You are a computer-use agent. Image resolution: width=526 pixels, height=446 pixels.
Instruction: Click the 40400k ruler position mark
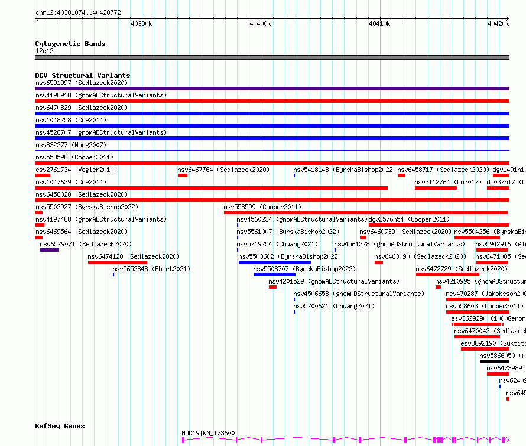click(260, 24)
